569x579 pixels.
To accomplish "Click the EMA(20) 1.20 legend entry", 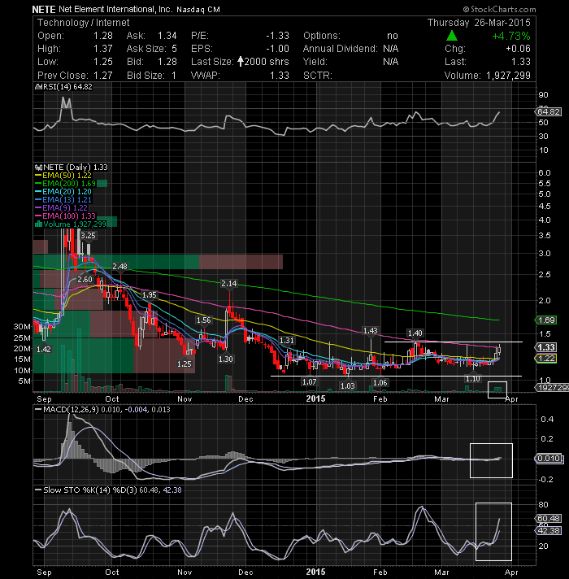I will click(67, 192).
